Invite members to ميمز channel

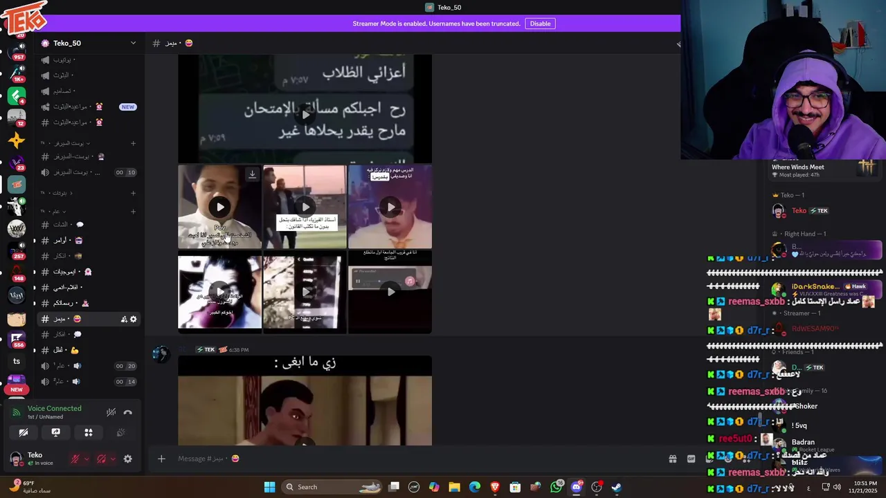124,319
